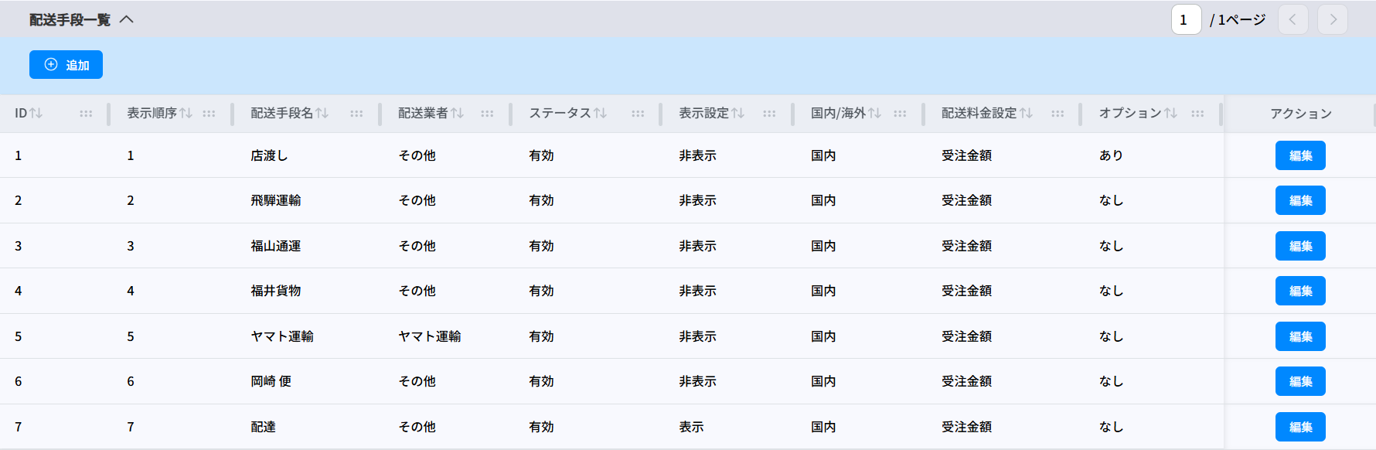
Task: Click drag-handle dots in ステータス header
Action: (x=638, y=114)
